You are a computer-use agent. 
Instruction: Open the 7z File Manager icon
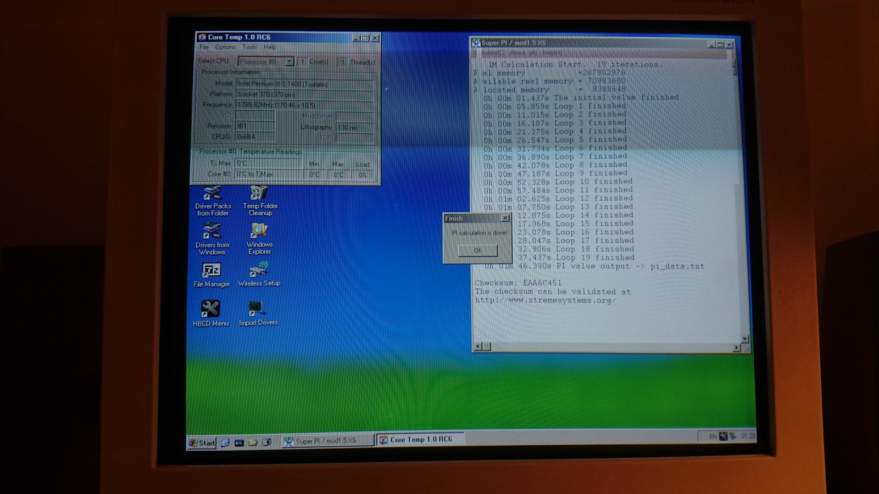click(212, 276)
